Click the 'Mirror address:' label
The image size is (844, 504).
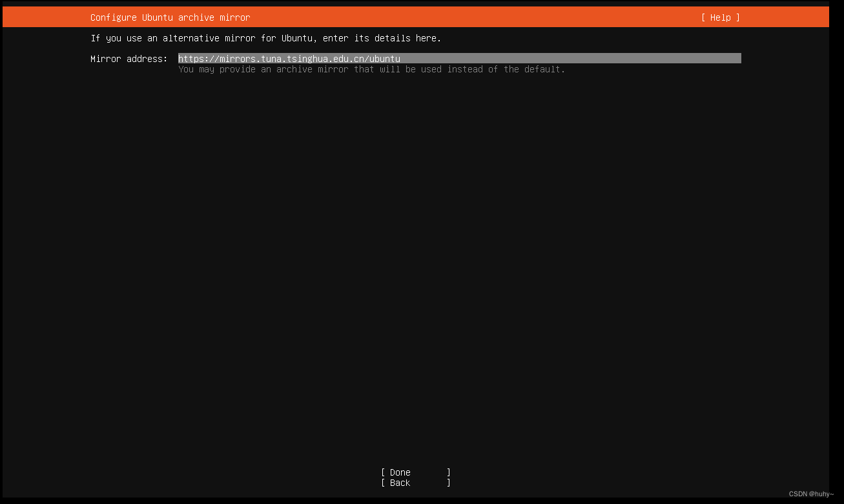[x=129, y=59]
